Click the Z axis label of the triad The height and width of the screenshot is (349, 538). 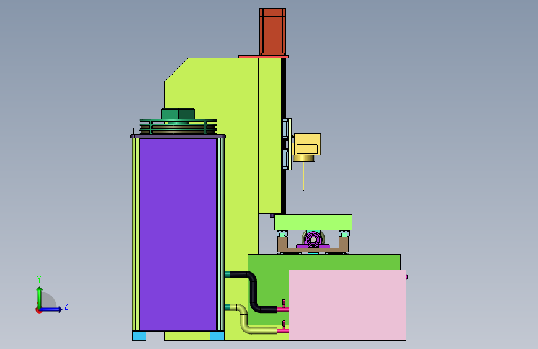[x=66, y=306]
